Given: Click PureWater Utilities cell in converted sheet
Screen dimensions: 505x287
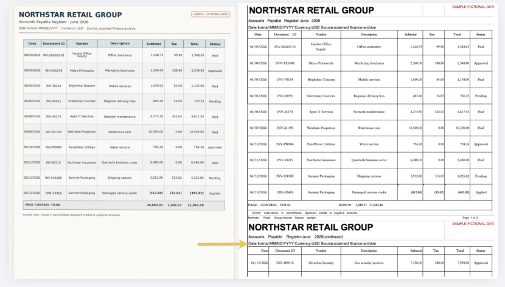Looking at the screenshot, I should pyautogui.click(x=321, y=144).
